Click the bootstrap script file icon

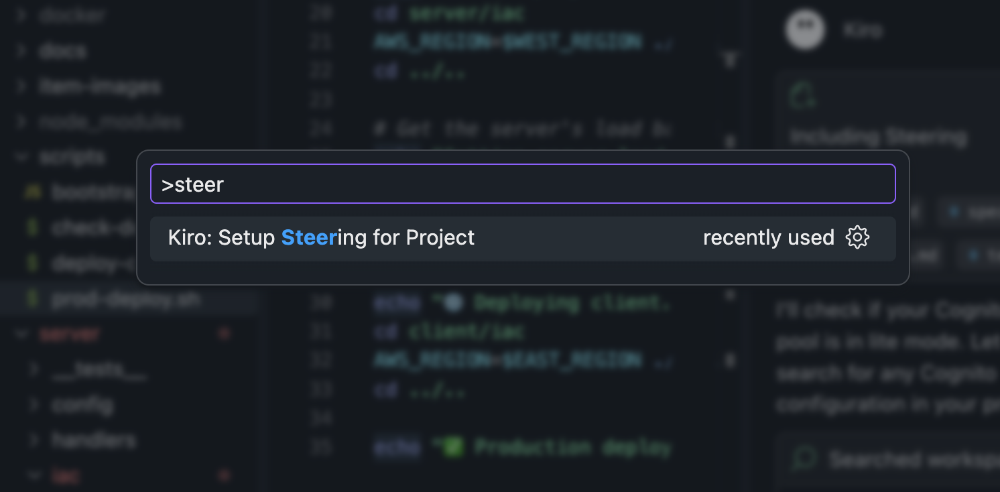click(32, 192)
